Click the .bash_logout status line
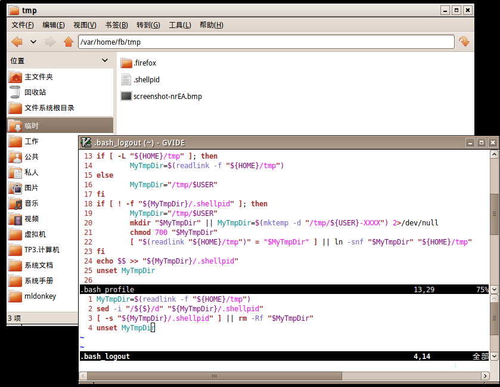This screenshot has width=500, height=387. [x=284, y=356]
